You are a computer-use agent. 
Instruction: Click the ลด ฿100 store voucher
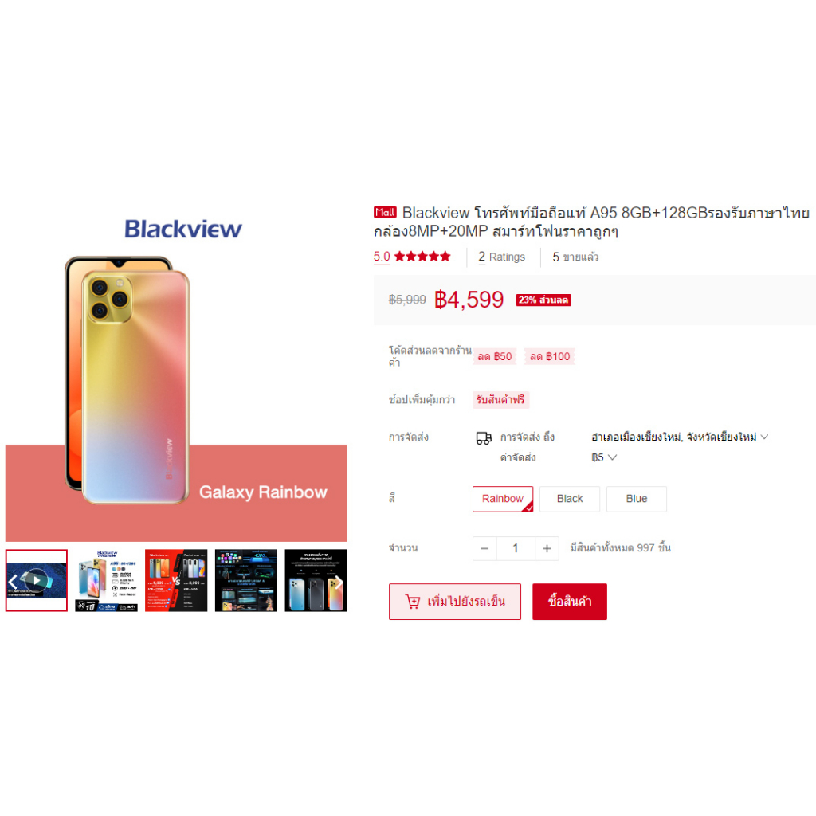[550, 356]
